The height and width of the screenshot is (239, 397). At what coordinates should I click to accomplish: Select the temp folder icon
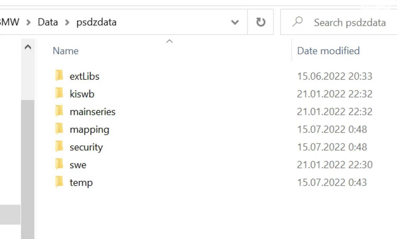click(x=59, y=182)
